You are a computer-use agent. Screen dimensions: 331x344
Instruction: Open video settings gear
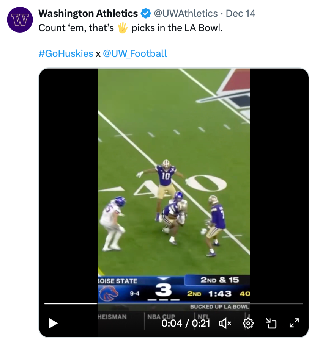[x=248, y=323]
